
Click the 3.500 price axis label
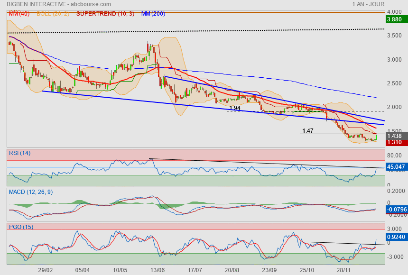[x=394, y=36]
